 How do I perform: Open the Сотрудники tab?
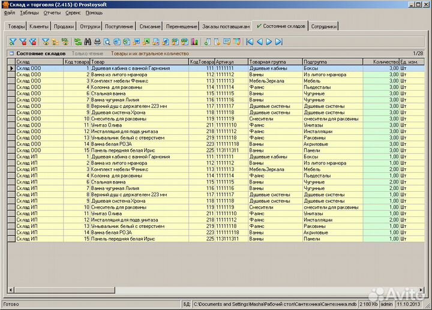tap(325, 27)
